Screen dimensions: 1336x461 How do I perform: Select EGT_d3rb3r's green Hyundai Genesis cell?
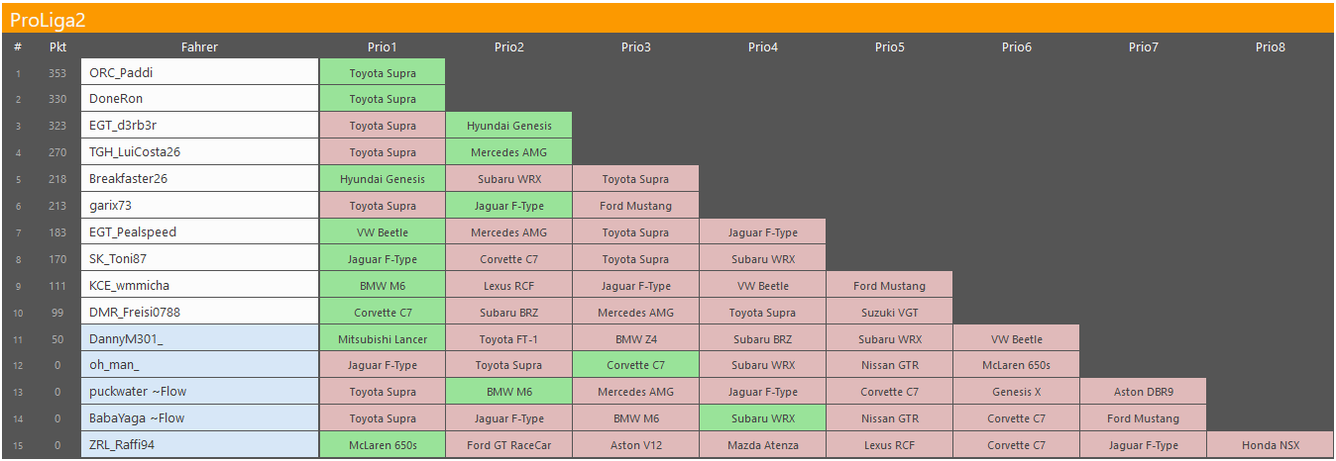[x=508, y=126]
